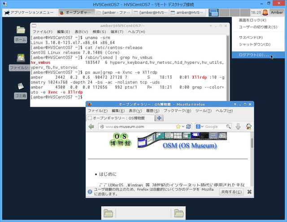Open the Applications menu mouse icon
The image size is (287, 222).
[x=7, y=13]
